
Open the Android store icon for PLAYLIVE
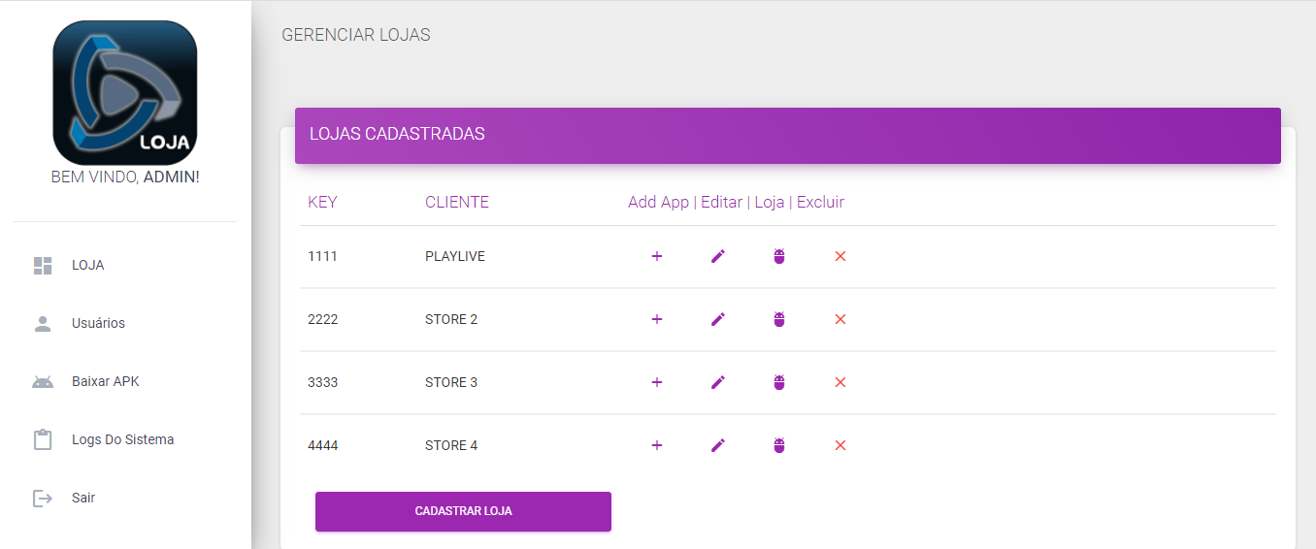[779, 256]
